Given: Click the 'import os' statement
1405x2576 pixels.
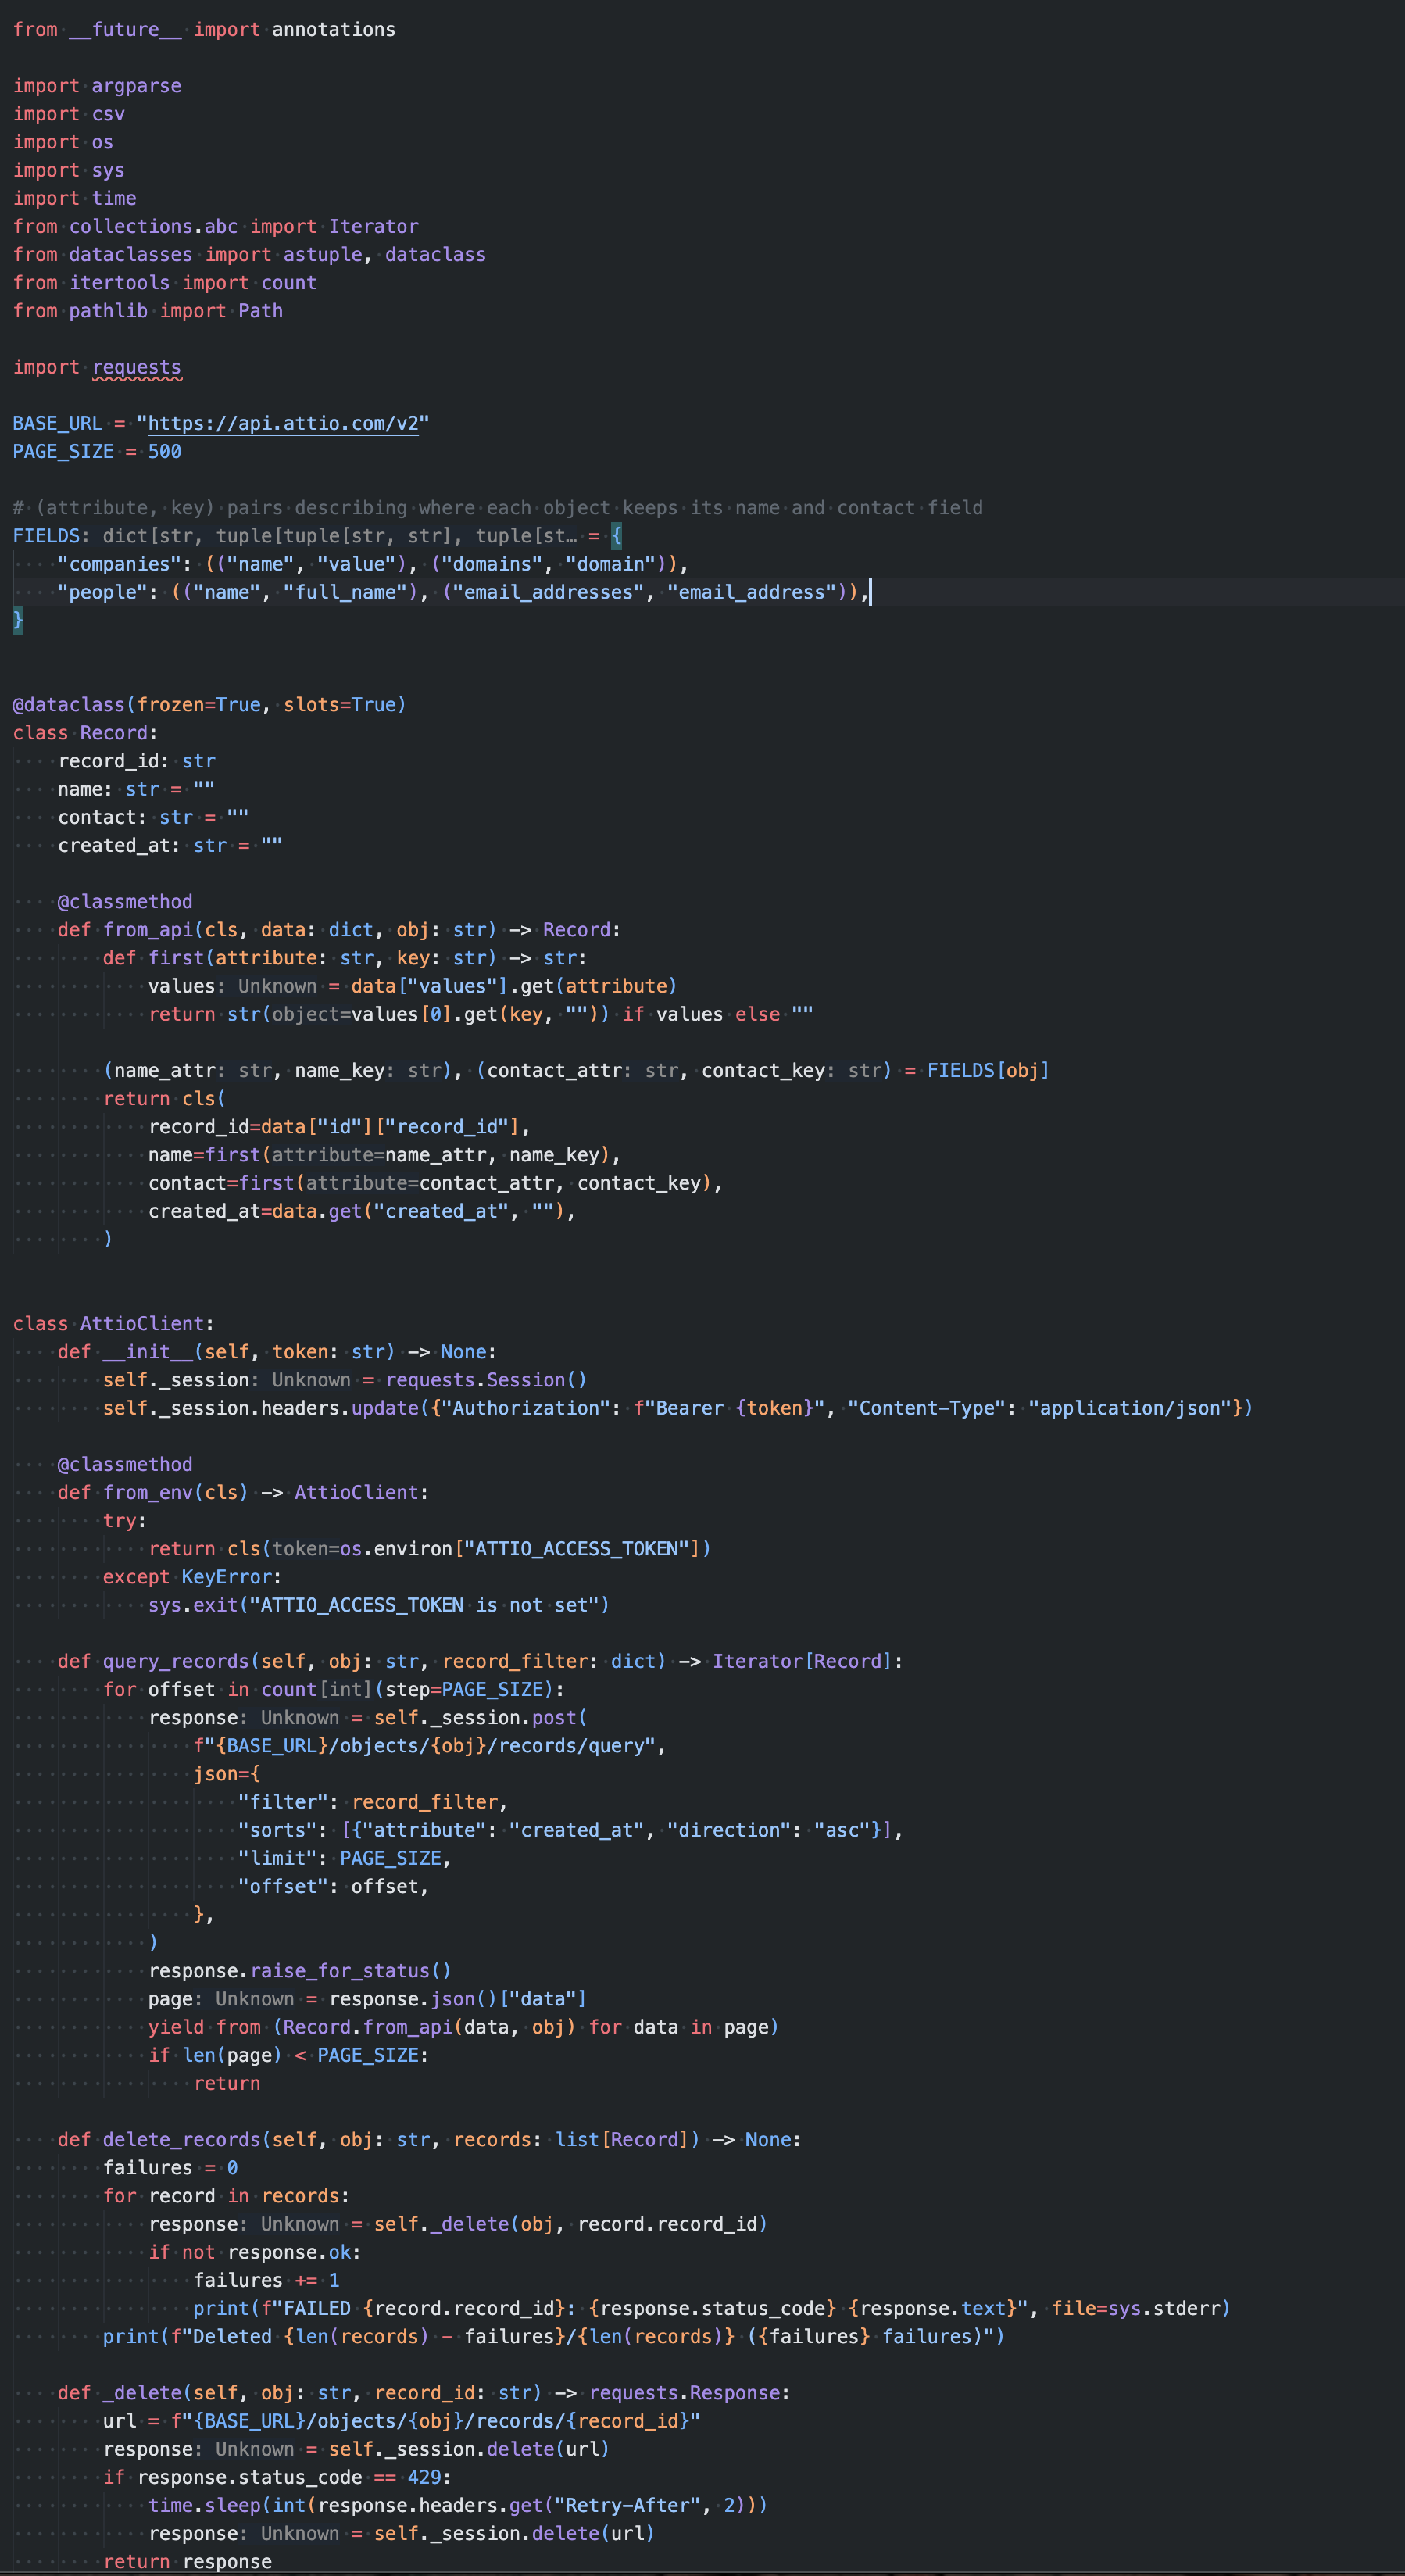Looking at the screenshot, I should point(63,142).
